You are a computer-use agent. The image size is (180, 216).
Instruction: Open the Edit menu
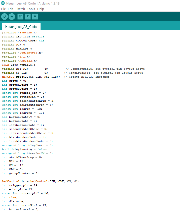pyautogui.click(x=11, y=9)
